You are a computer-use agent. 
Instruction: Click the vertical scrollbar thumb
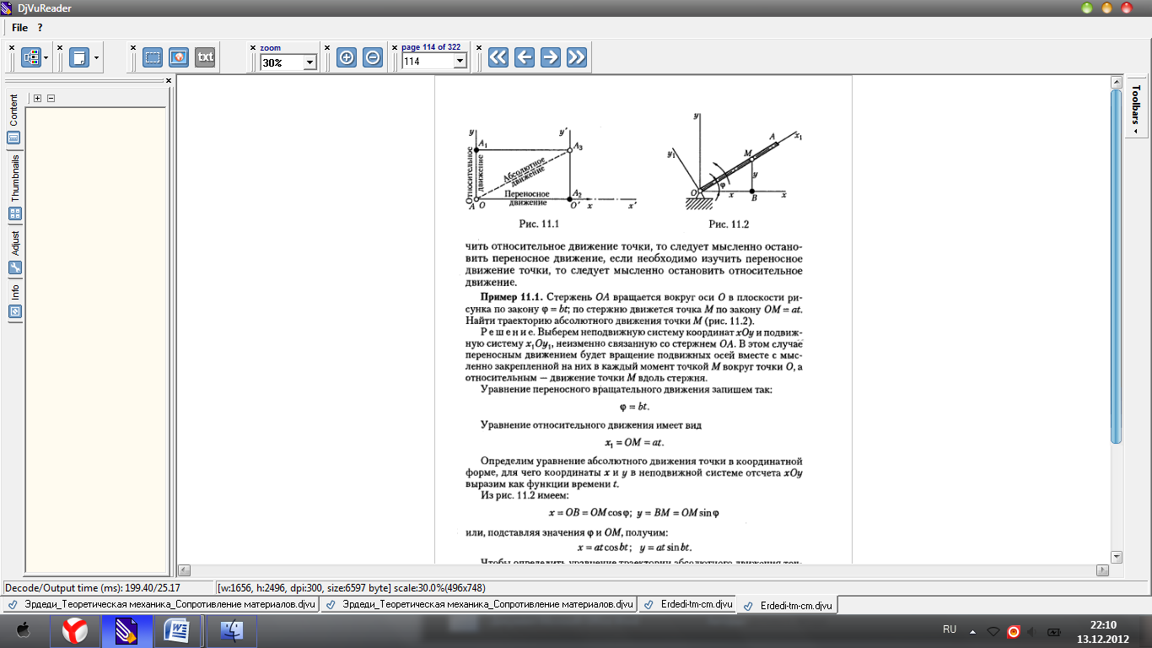1117,266
